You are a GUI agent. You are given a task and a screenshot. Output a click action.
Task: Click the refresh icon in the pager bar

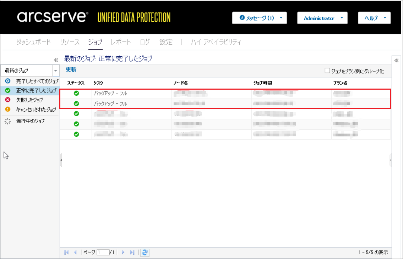click(x=145, y=252)
